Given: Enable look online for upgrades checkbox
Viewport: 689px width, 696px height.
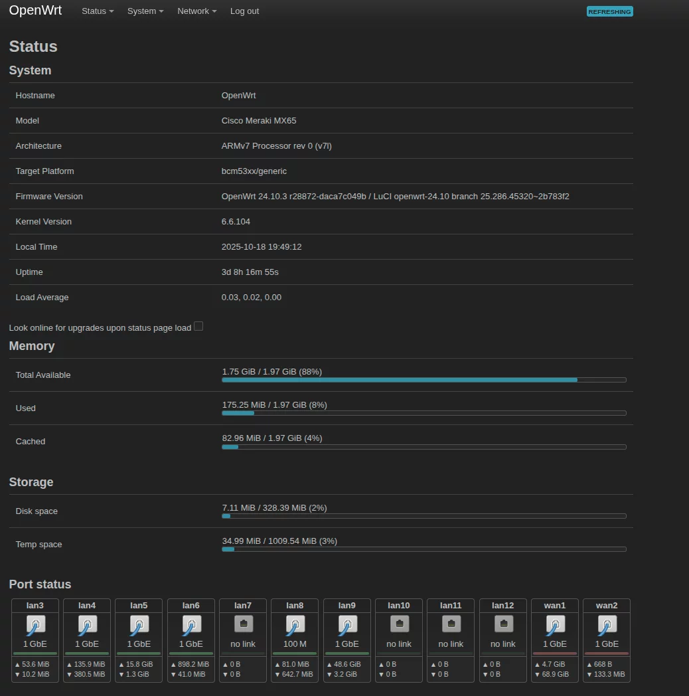Looking at the screenshot, I should coord(198,326).
